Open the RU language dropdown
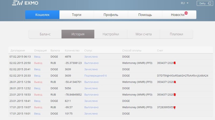The width and height of the screenshot is (215, 120). 184,3
